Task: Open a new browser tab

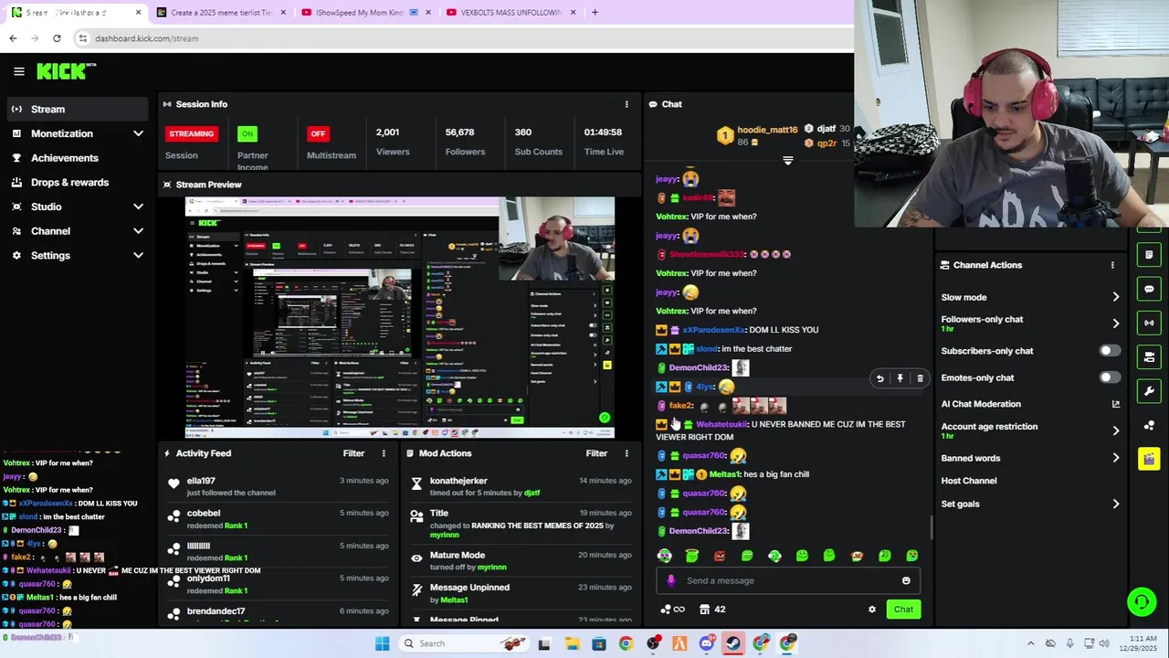Action: pos(595,13)
